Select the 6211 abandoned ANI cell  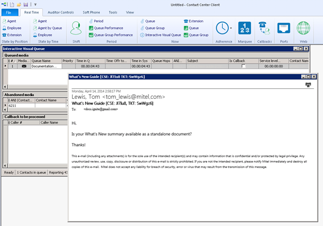(x=21, y=106)
